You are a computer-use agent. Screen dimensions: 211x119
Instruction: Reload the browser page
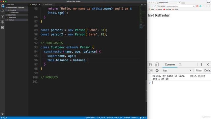pyautogui.click(x=155, y=6)
